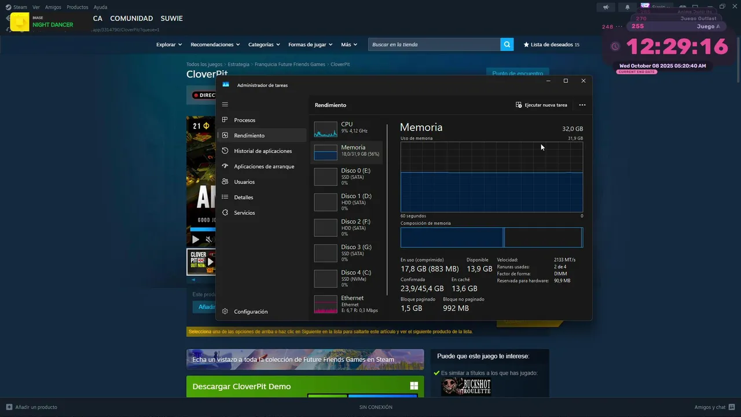The height and width of the screenshot is (417, 741).
Task: Expand the Categorías dropdown
Action: 264,45
